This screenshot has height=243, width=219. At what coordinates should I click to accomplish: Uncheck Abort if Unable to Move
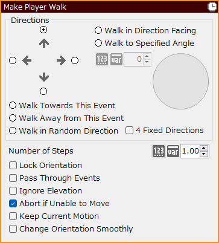click(13, 204)
